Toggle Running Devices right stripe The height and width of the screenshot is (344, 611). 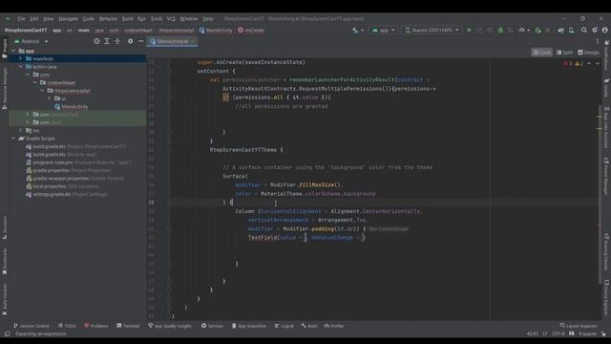(606, 251)
